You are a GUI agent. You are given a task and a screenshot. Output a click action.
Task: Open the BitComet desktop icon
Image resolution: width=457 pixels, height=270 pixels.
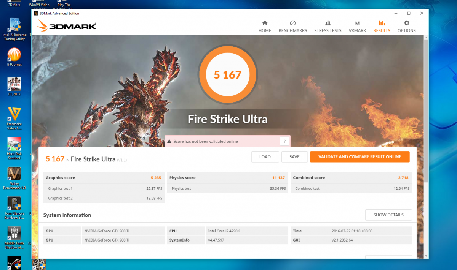click(14, 57)
